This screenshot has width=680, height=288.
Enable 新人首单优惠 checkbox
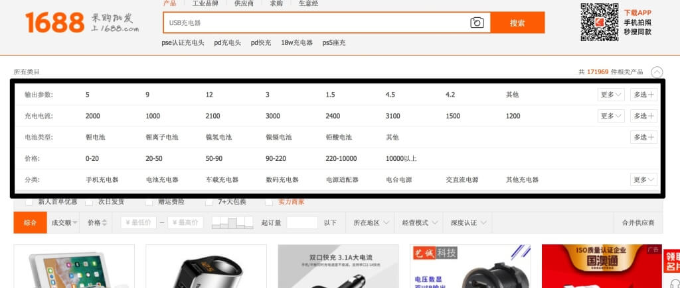(x=29, y=202)
